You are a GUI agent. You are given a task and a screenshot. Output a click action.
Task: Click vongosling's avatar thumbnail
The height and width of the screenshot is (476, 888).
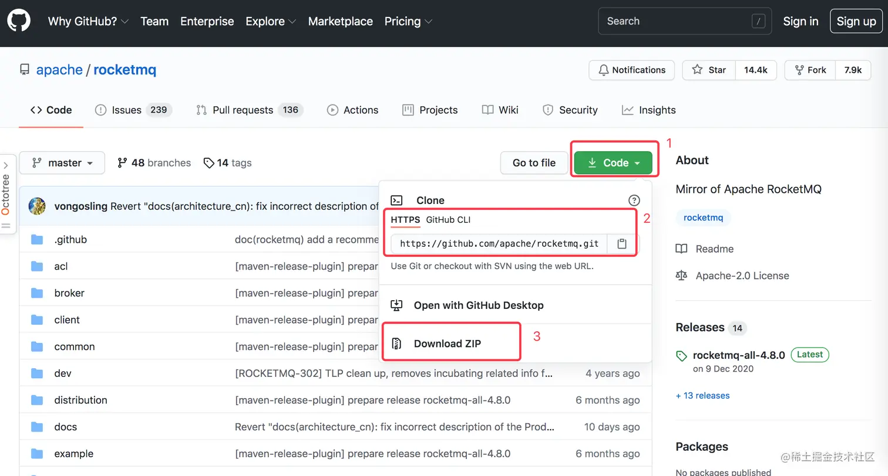point(37,206)
